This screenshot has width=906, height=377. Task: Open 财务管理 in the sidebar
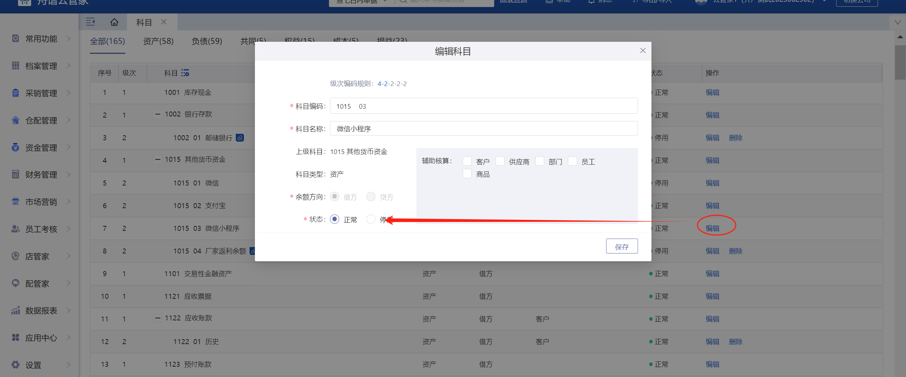click(41, 175)
